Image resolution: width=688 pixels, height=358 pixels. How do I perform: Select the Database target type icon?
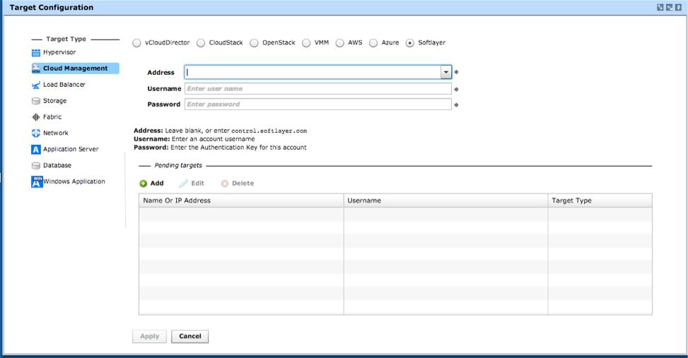coord(36,166)
